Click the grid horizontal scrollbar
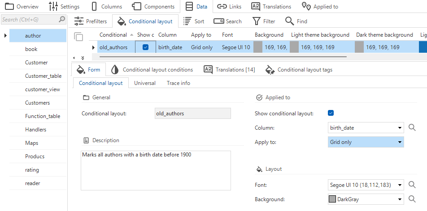 click(x=223, y=57)
